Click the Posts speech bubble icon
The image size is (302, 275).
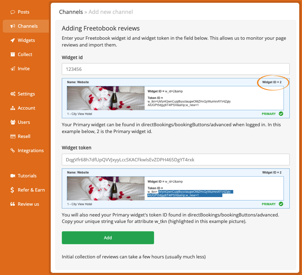tap(13, 12)
